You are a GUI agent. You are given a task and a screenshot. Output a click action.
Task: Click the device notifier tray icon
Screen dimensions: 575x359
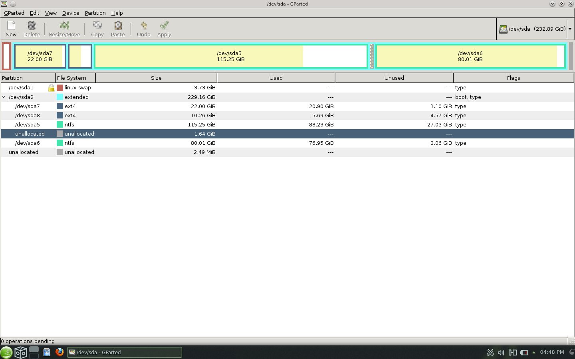(513, 352)
